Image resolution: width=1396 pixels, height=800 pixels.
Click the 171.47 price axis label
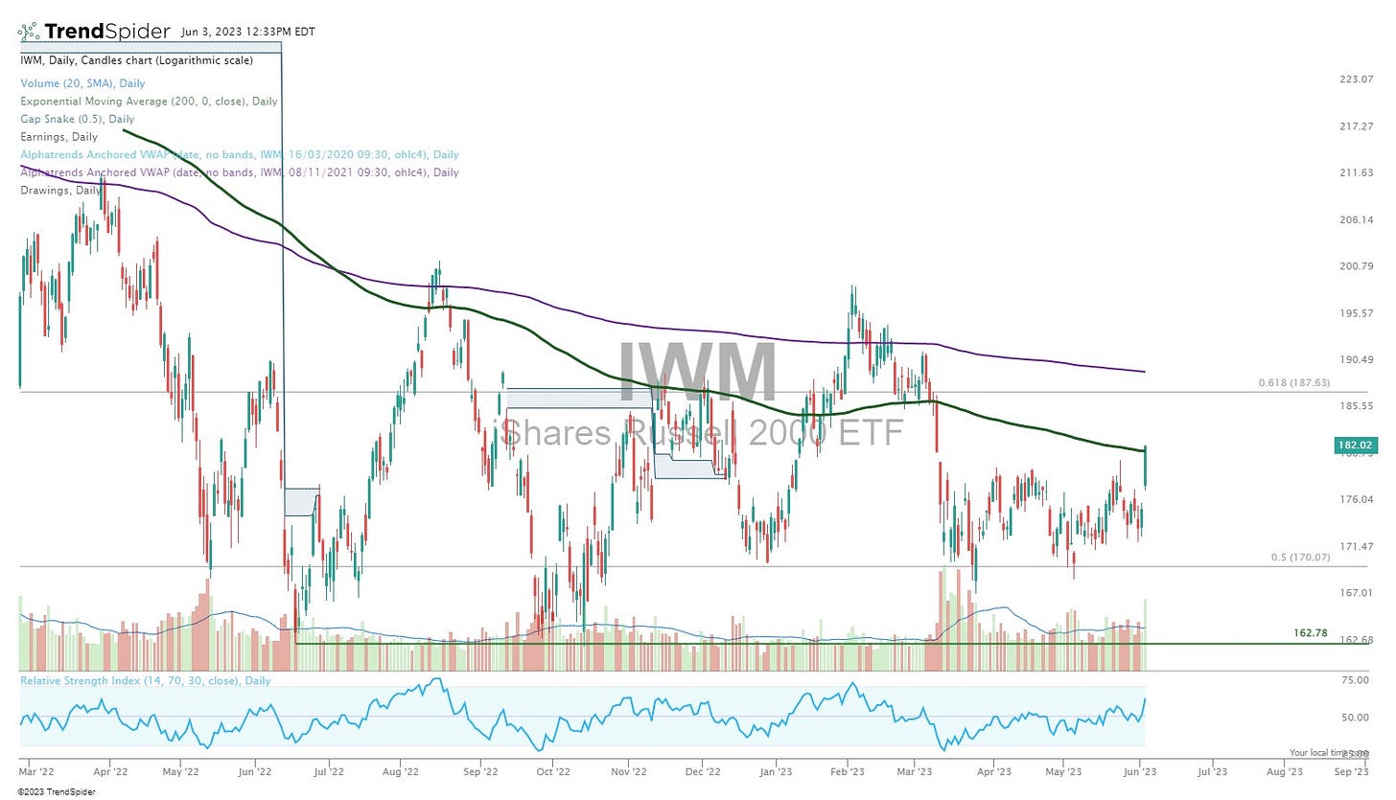(1357, 546)
